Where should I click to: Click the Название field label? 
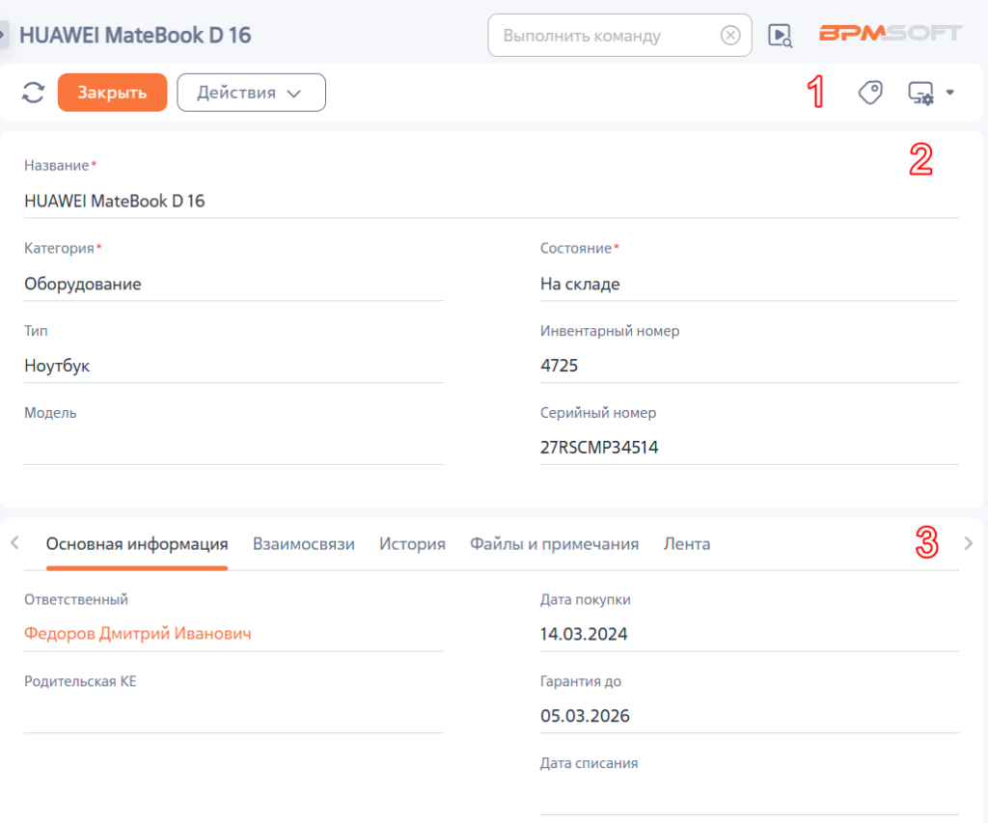click(57, 166)
